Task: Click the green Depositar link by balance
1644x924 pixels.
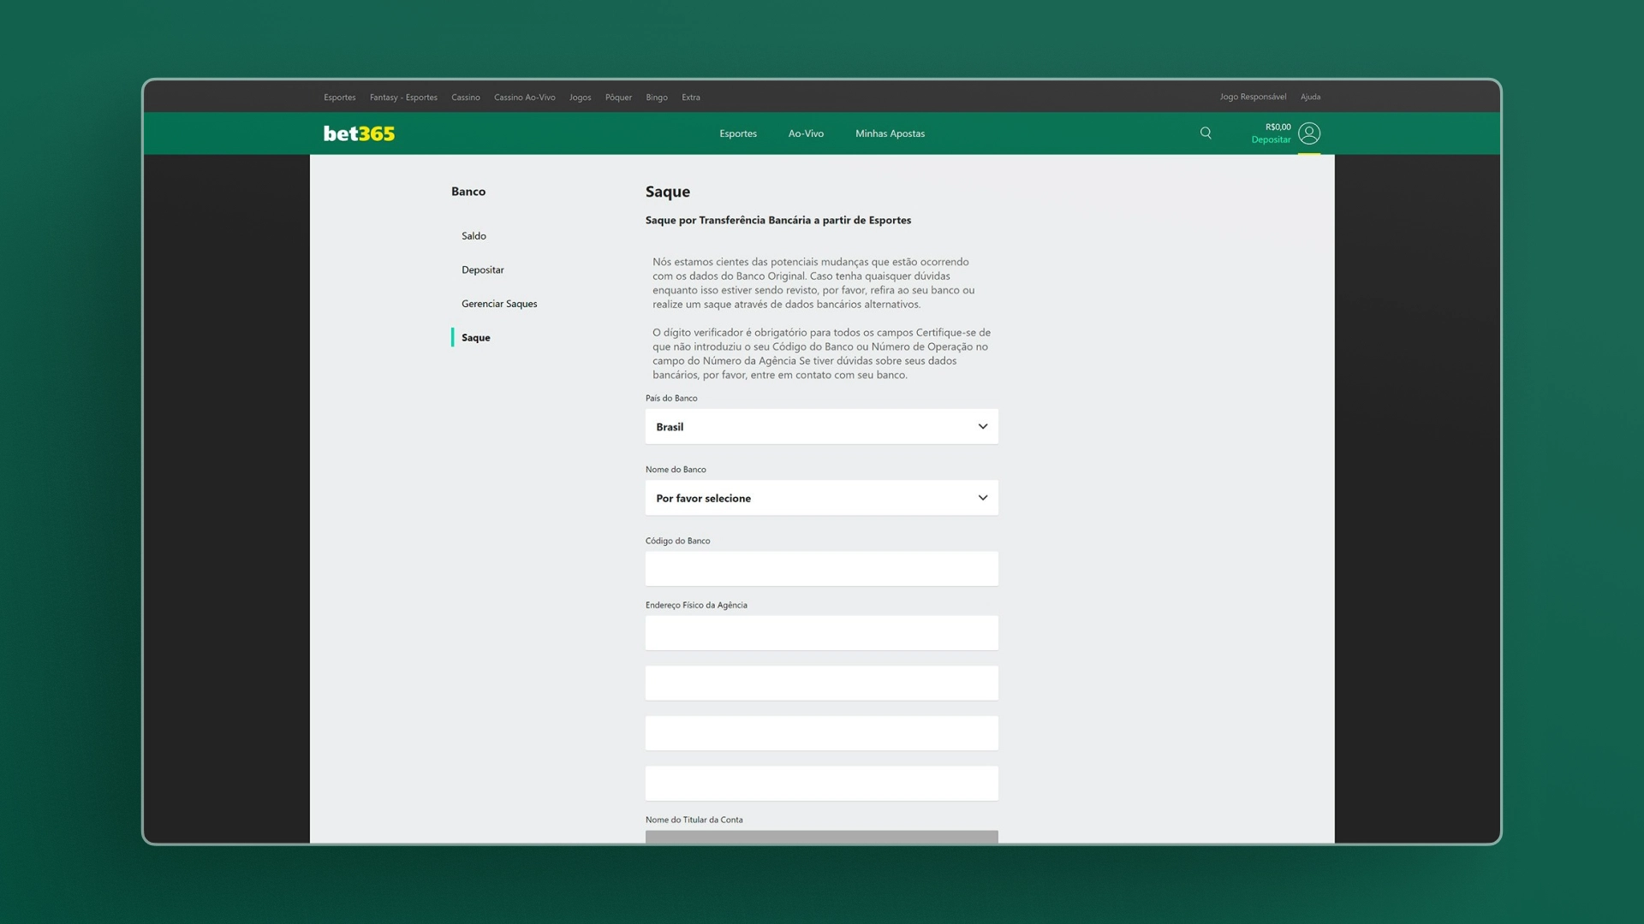Action: [x=1271, y=139]
